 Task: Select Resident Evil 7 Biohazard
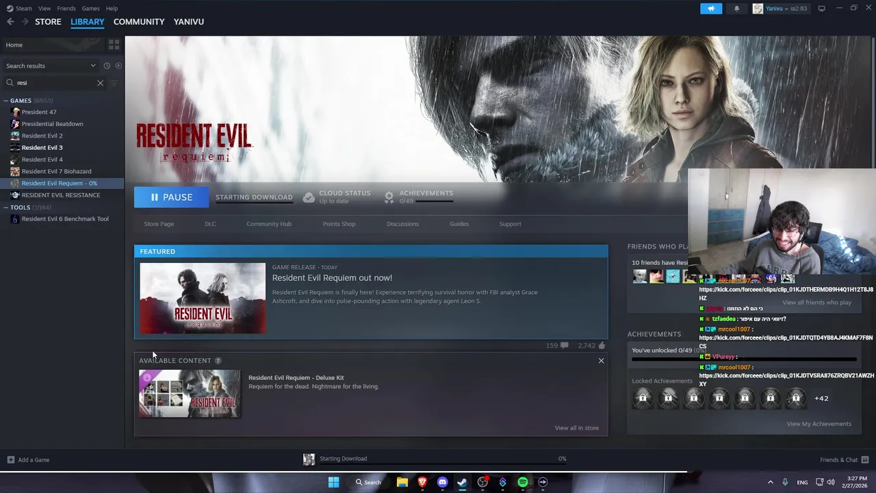tap(56, 171)
